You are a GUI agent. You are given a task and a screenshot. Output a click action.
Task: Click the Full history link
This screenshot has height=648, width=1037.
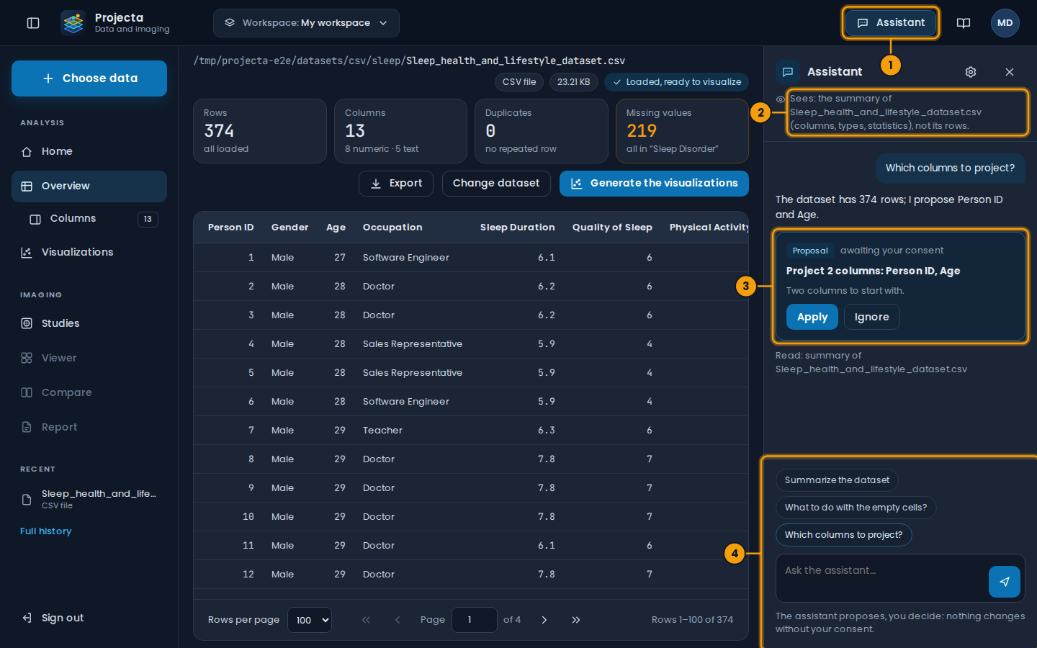46,531
